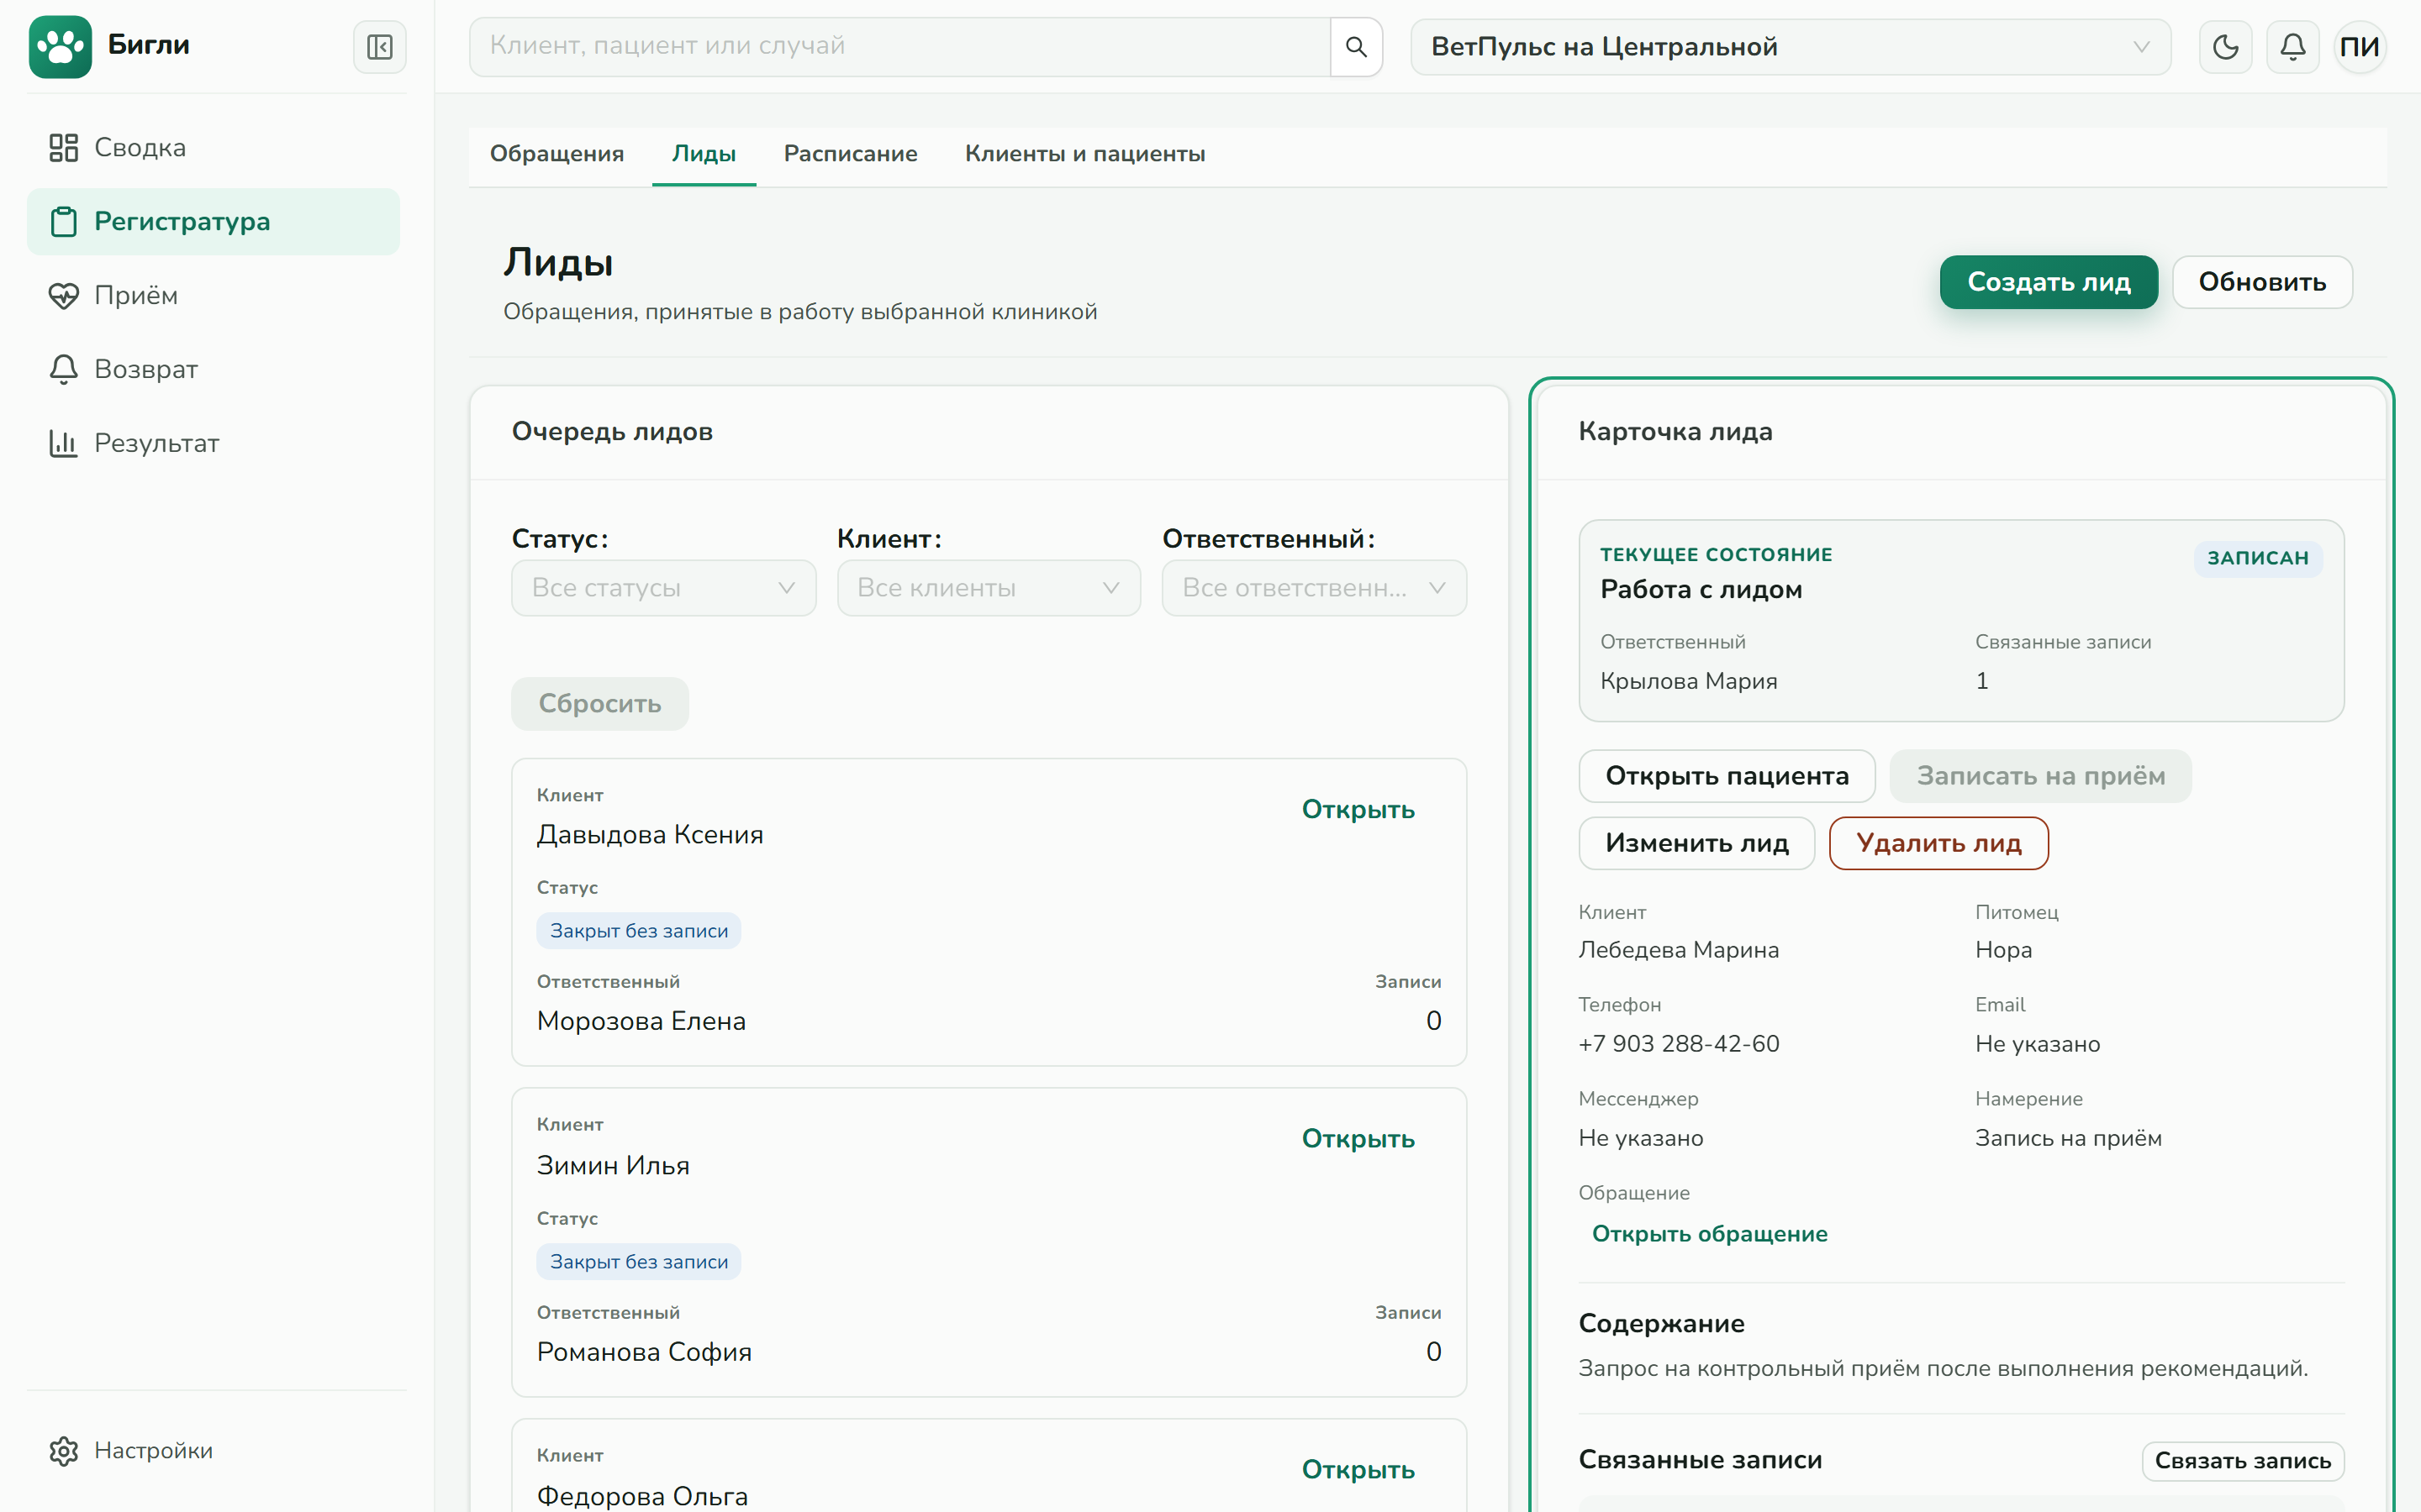Open the Клиенты и пациенты tab

[x=1084, y=154]
